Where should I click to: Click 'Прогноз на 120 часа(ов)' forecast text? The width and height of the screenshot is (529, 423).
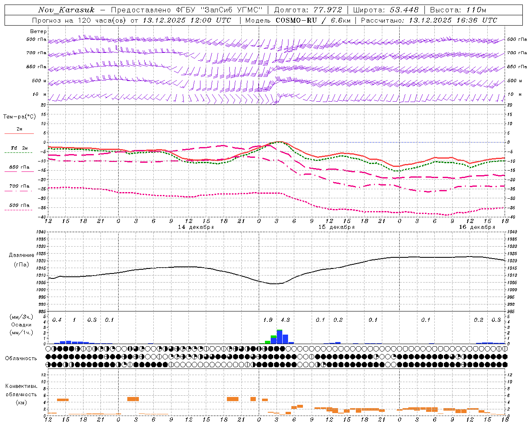tap(79, 20)
